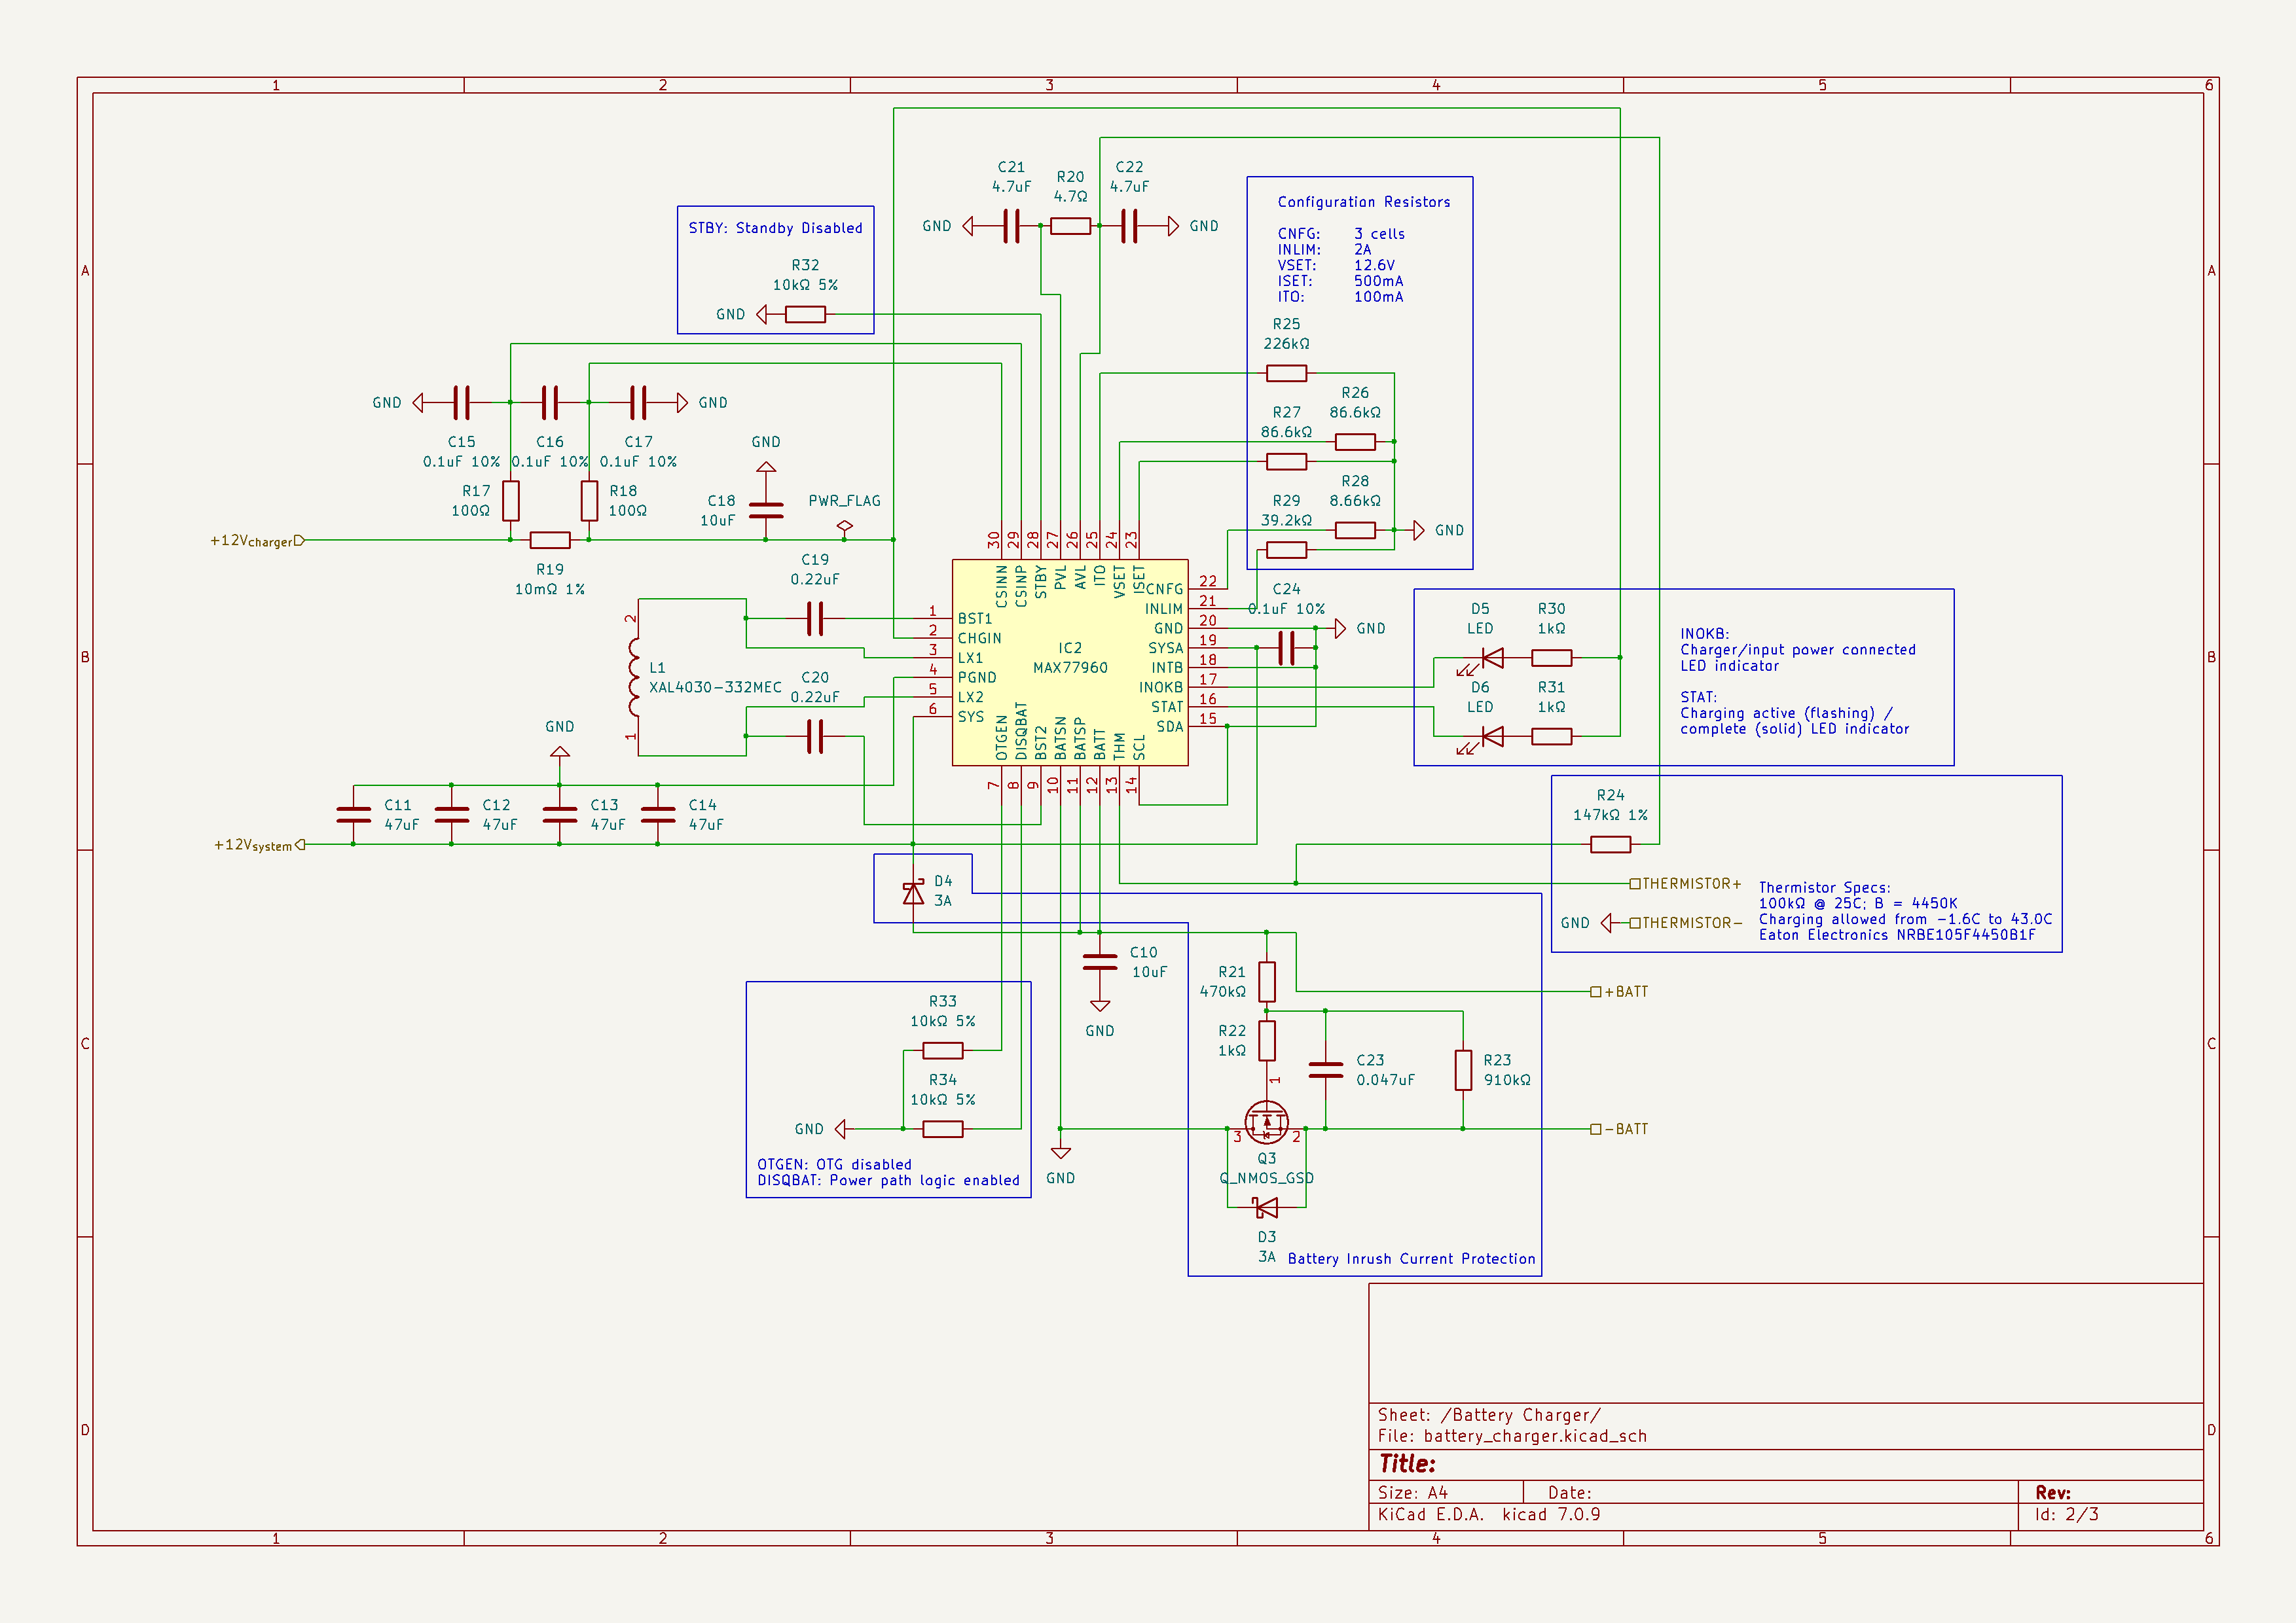Click the R26 resistor symbol

tap(1355, 442)
